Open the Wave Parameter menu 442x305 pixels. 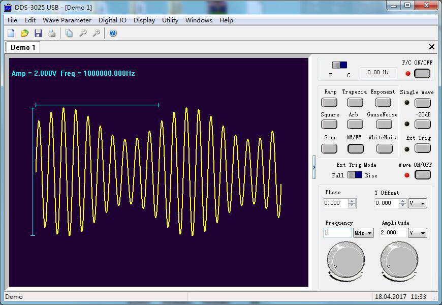tap(67, 20)
